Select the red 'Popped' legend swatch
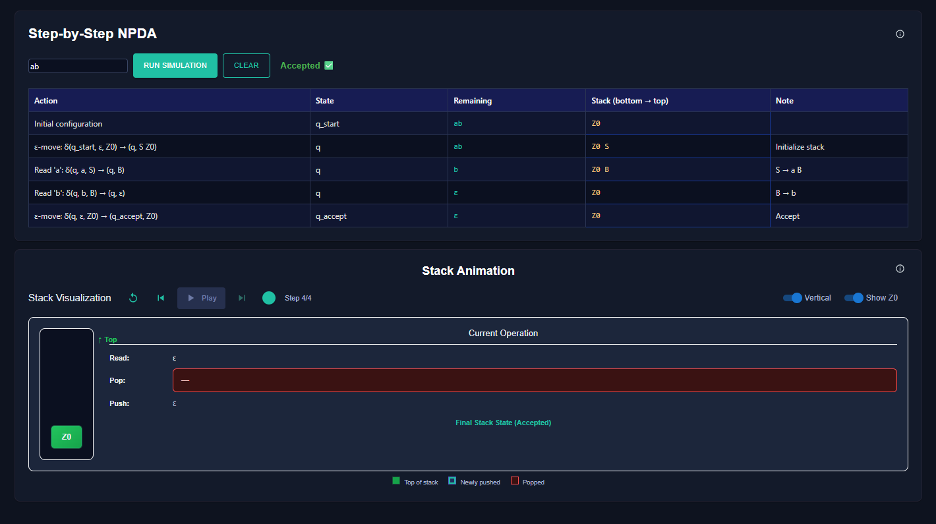936x524 pixels. [x=515, y=481]
